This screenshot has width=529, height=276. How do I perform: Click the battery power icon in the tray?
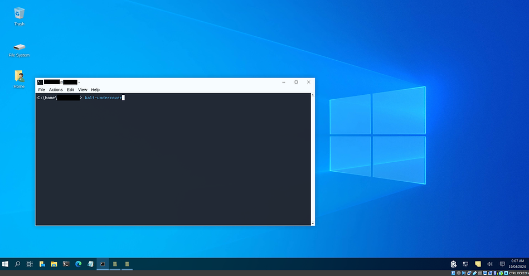point(453,264)
